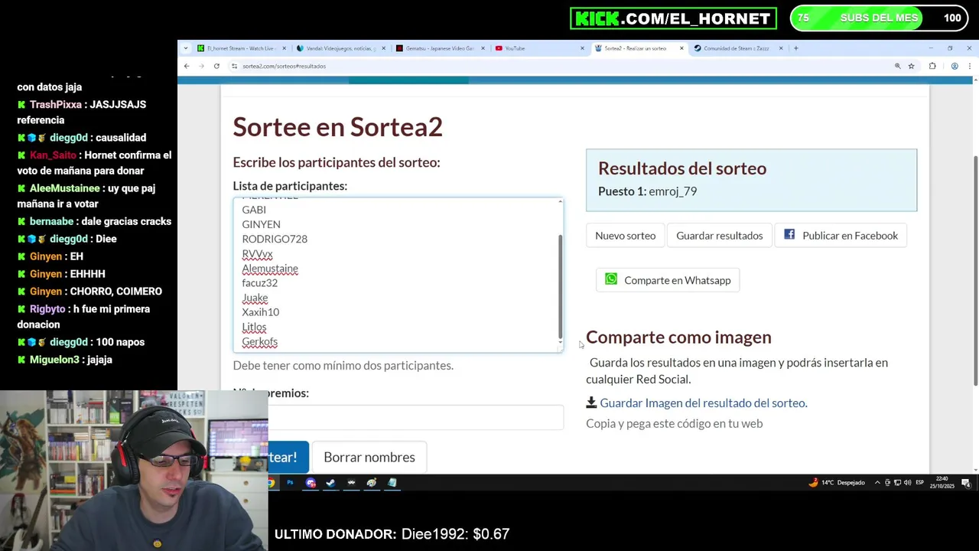Open Photoshop from the taskbar
The height and width of the screenshot is (551, 979).
coord(290,483)
